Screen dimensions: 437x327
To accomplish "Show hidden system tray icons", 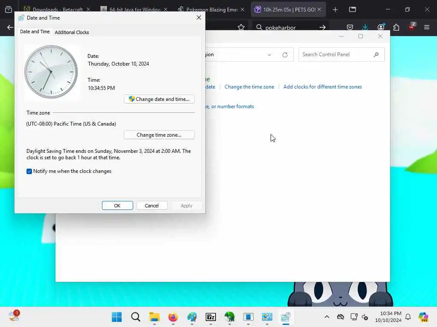I will pos(327,317).
